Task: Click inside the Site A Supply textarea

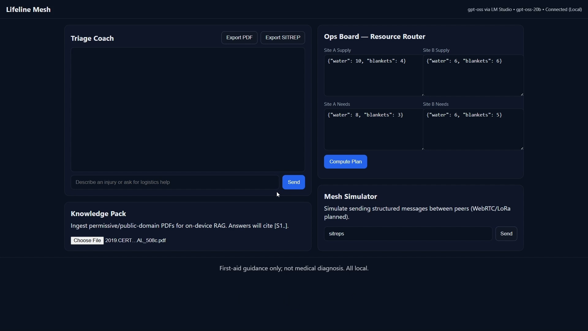Action: click(x=373, y=76)
